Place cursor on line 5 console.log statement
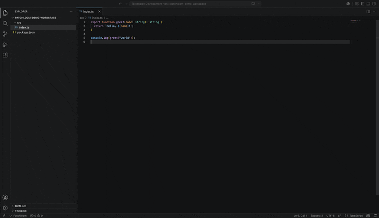Viewport: 379px width, 218px height. point(113,38)
